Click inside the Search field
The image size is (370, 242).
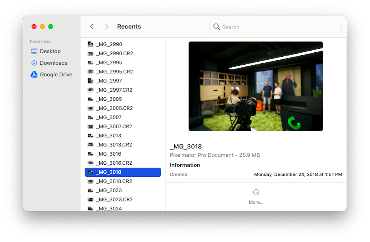(x=275, y=26)
